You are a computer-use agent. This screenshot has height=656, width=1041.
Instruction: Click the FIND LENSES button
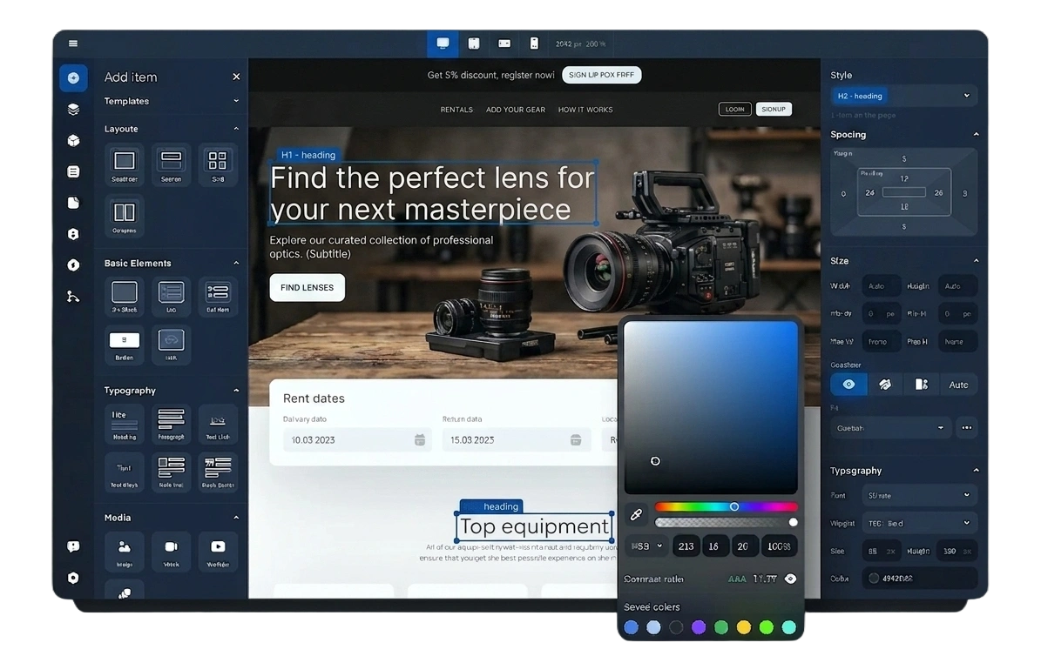pyautogui.click(x=307, y=287)
